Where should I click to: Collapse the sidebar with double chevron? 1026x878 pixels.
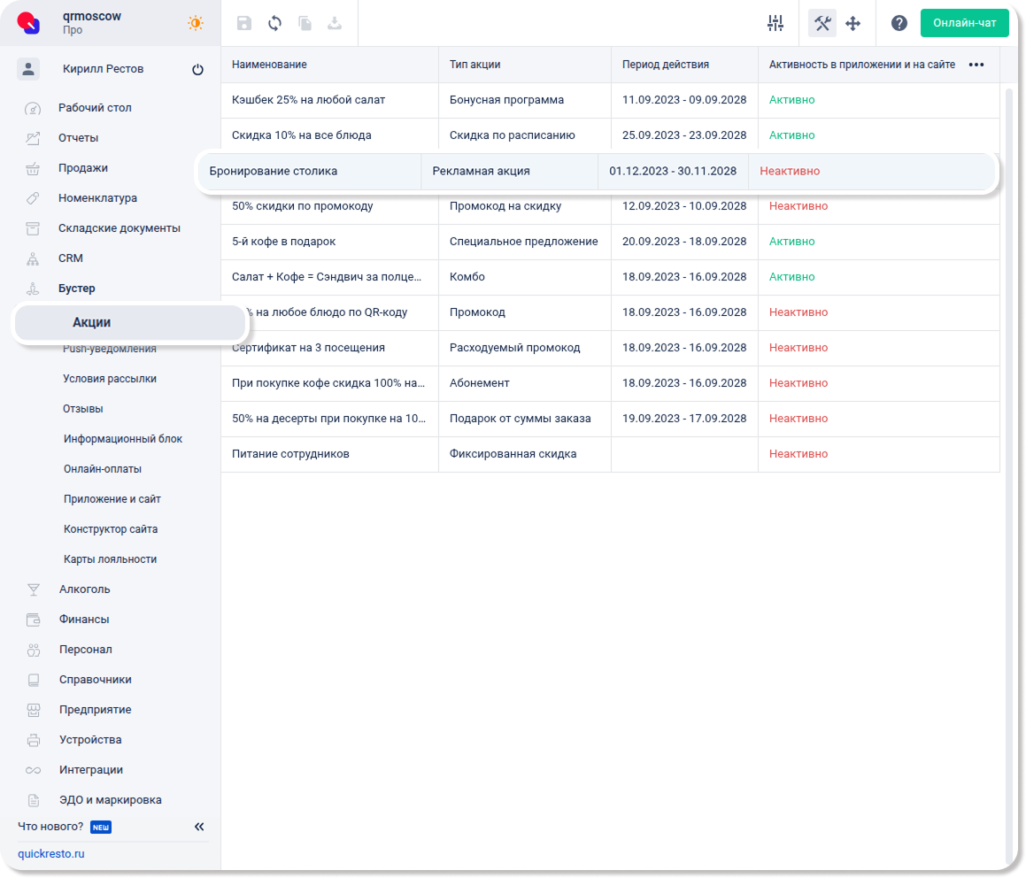(x=199, y=827)
